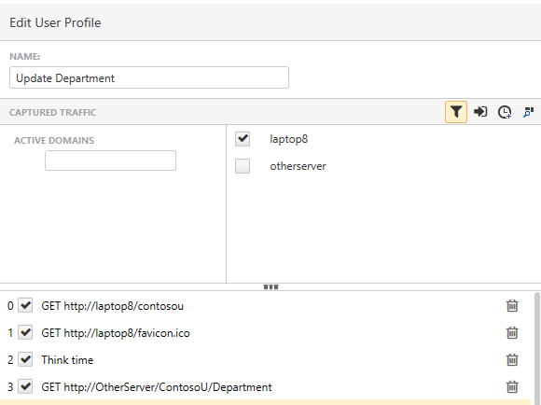The image size is (541, 405).
Task: Click the login arrow icon in toolbar
Action: (480, 112)
